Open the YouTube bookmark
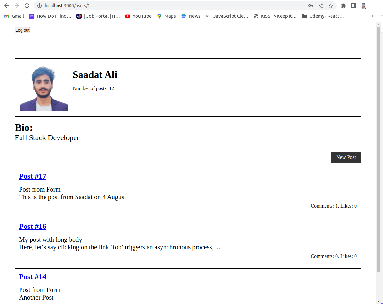This screenshot has height=304, width=383. 138,16
